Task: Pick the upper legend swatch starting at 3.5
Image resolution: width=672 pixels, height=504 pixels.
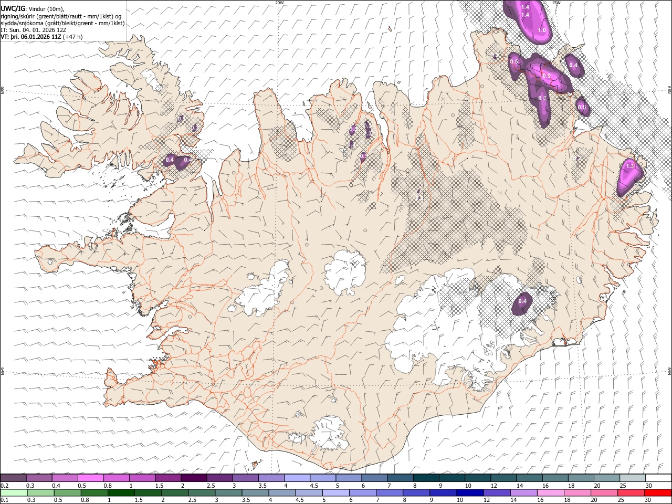Action: 271,478
